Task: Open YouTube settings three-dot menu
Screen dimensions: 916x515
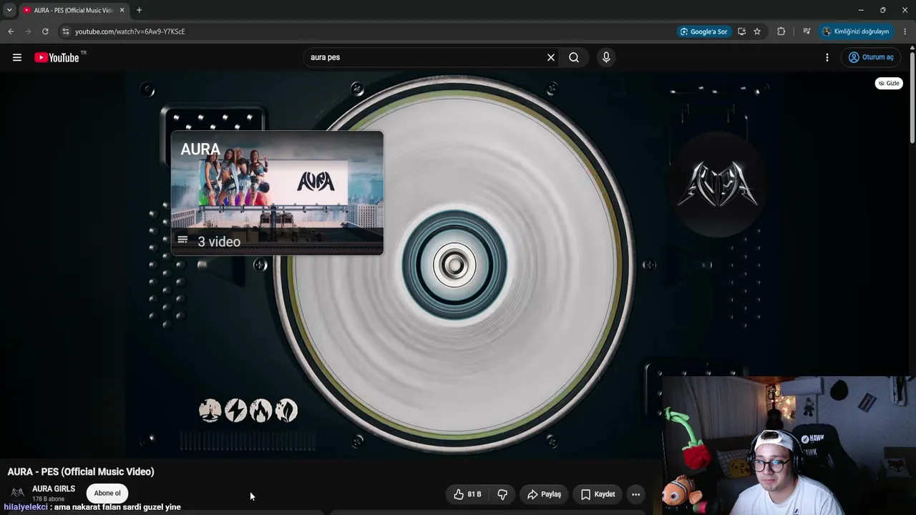Action: (827, 57)
